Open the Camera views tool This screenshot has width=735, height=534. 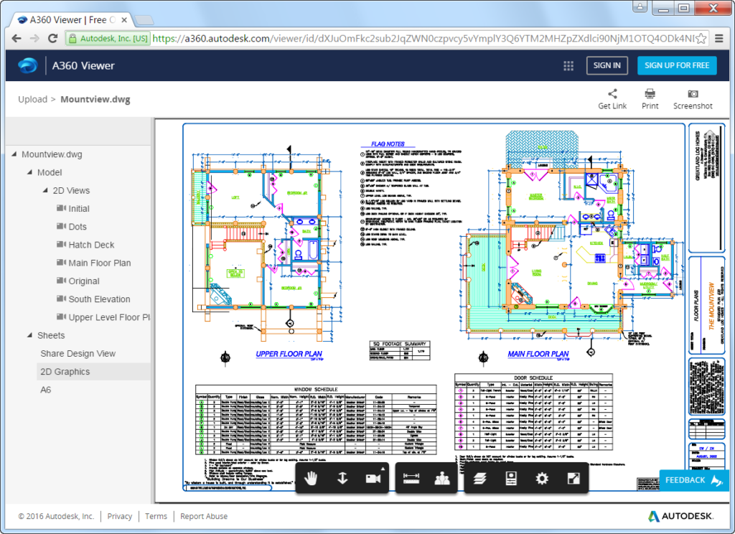pos(373,478)
